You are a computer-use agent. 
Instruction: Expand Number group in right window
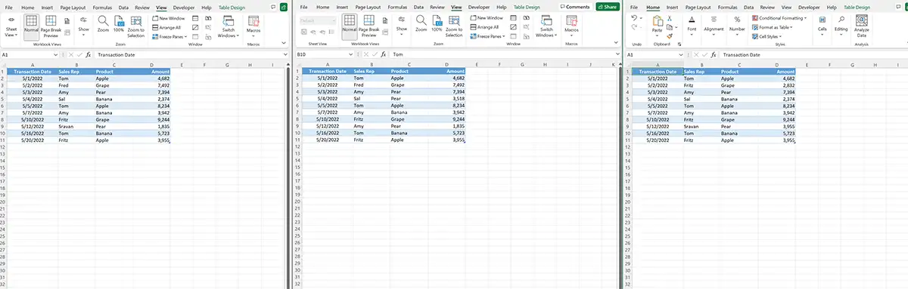737,26
